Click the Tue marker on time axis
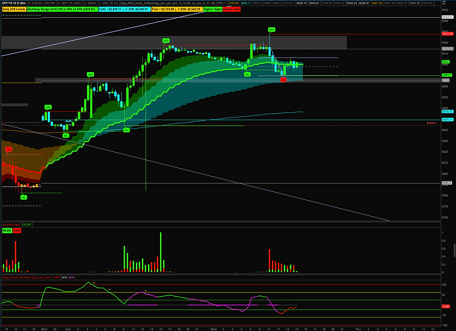456x331 pixels. pyautogui.click(x=68, y=329)
